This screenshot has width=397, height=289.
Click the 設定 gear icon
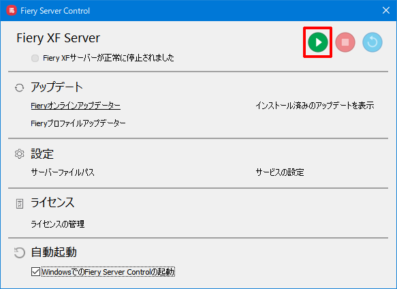(19, 154)
